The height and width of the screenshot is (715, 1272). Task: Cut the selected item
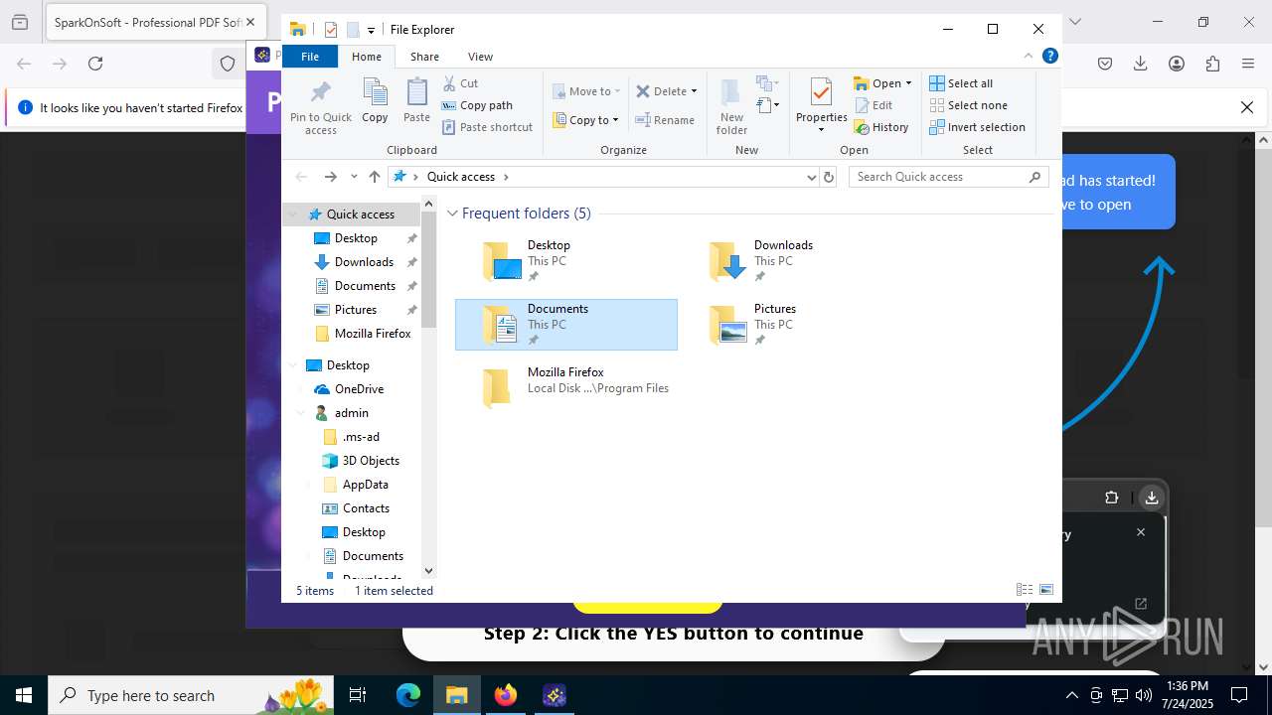(x=460, y=83)
